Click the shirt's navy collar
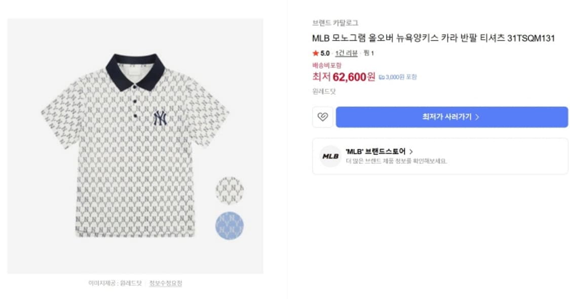The height and width of the screenshot is (299, 570). pyautogui.click(x=133, y=70)
